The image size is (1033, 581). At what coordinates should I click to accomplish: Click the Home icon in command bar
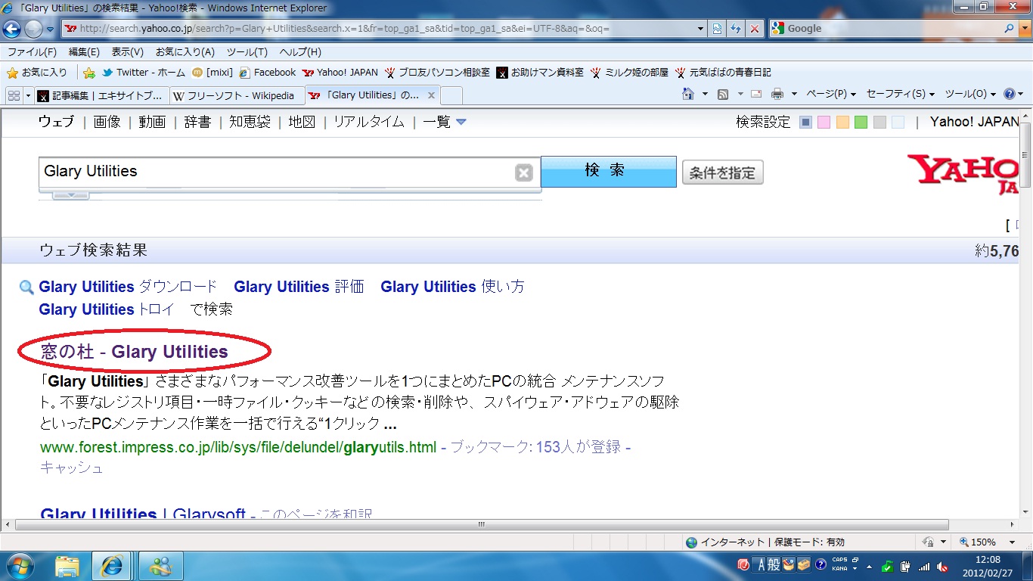(688, 95)
